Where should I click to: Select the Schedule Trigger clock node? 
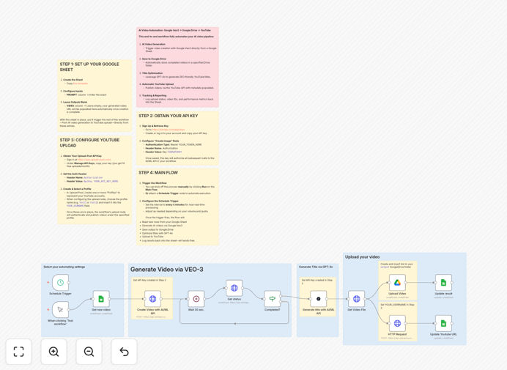coord(61,282)
